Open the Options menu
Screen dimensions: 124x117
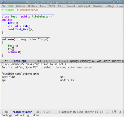[20, 6]
